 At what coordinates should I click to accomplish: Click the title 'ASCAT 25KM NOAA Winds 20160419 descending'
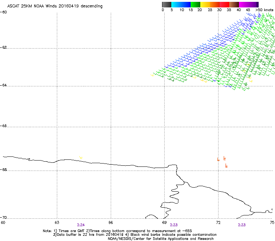tap(55, 6)
